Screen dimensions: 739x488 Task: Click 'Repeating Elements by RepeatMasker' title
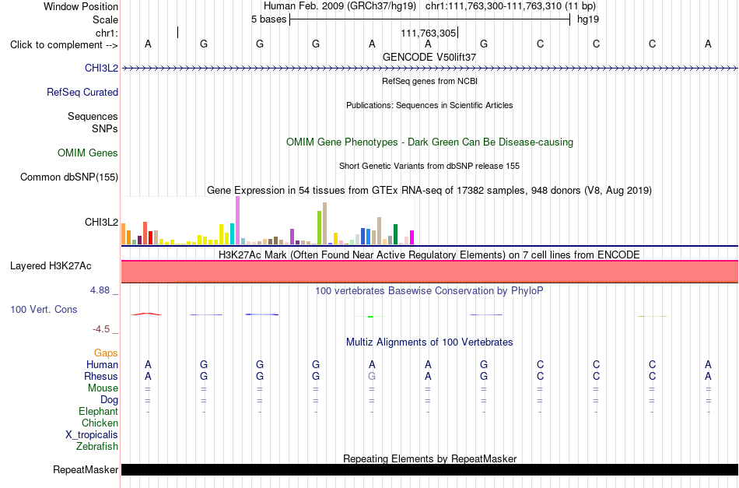coord(429,458)
